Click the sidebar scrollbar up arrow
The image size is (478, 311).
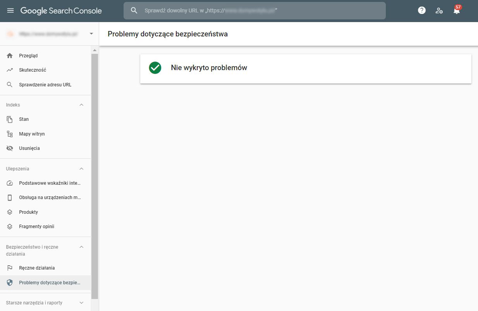click(x=95, y=50)
